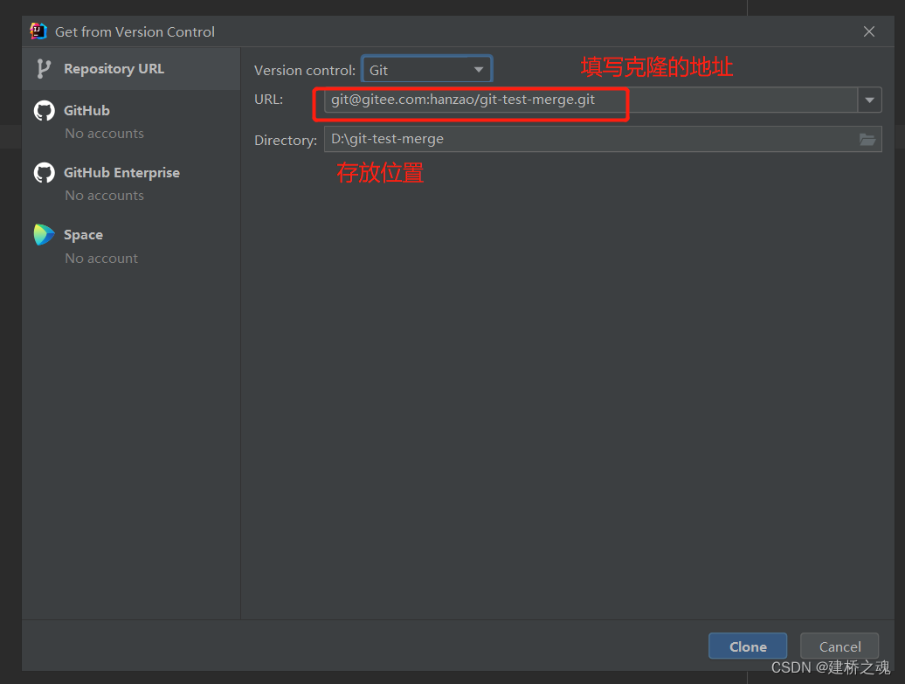Screen dimensions: 905x684
Task: Click "No account" under Space
Action: tap(101, 258)
